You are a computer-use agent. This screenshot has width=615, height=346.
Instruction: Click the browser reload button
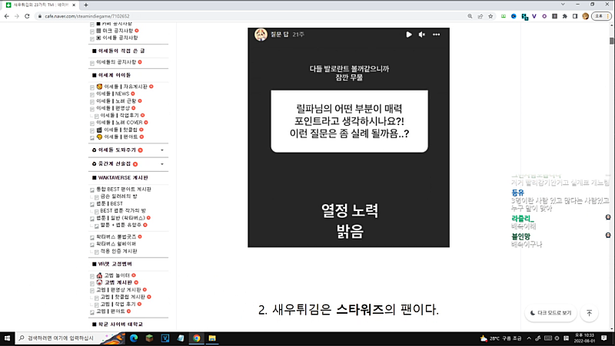pyautogui.click(x=34, y=16)
